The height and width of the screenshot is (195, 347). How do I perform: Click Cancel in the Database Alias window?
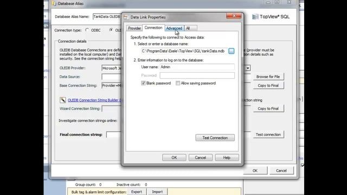(281, 171)
